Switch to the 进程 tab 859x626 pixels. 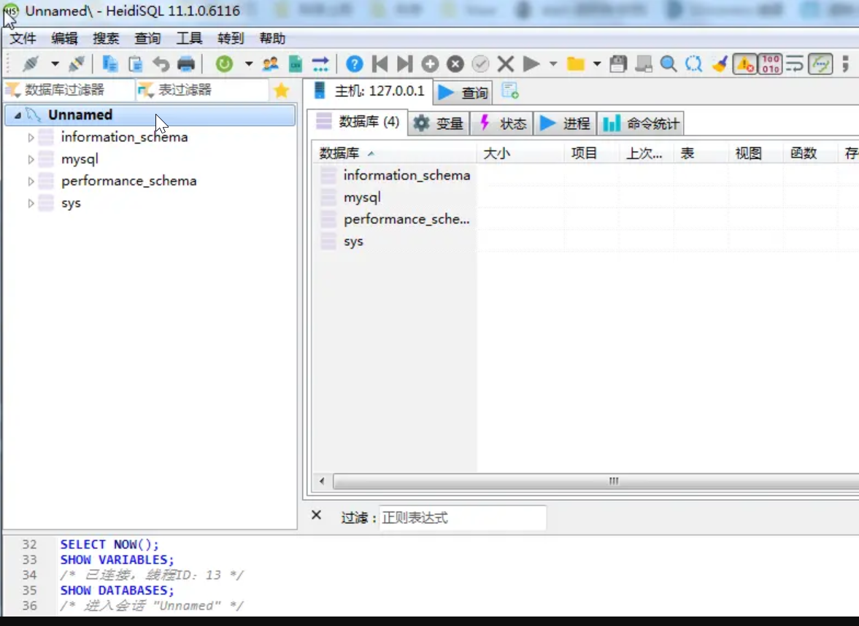pyautogui.click(x=566, y=123)
